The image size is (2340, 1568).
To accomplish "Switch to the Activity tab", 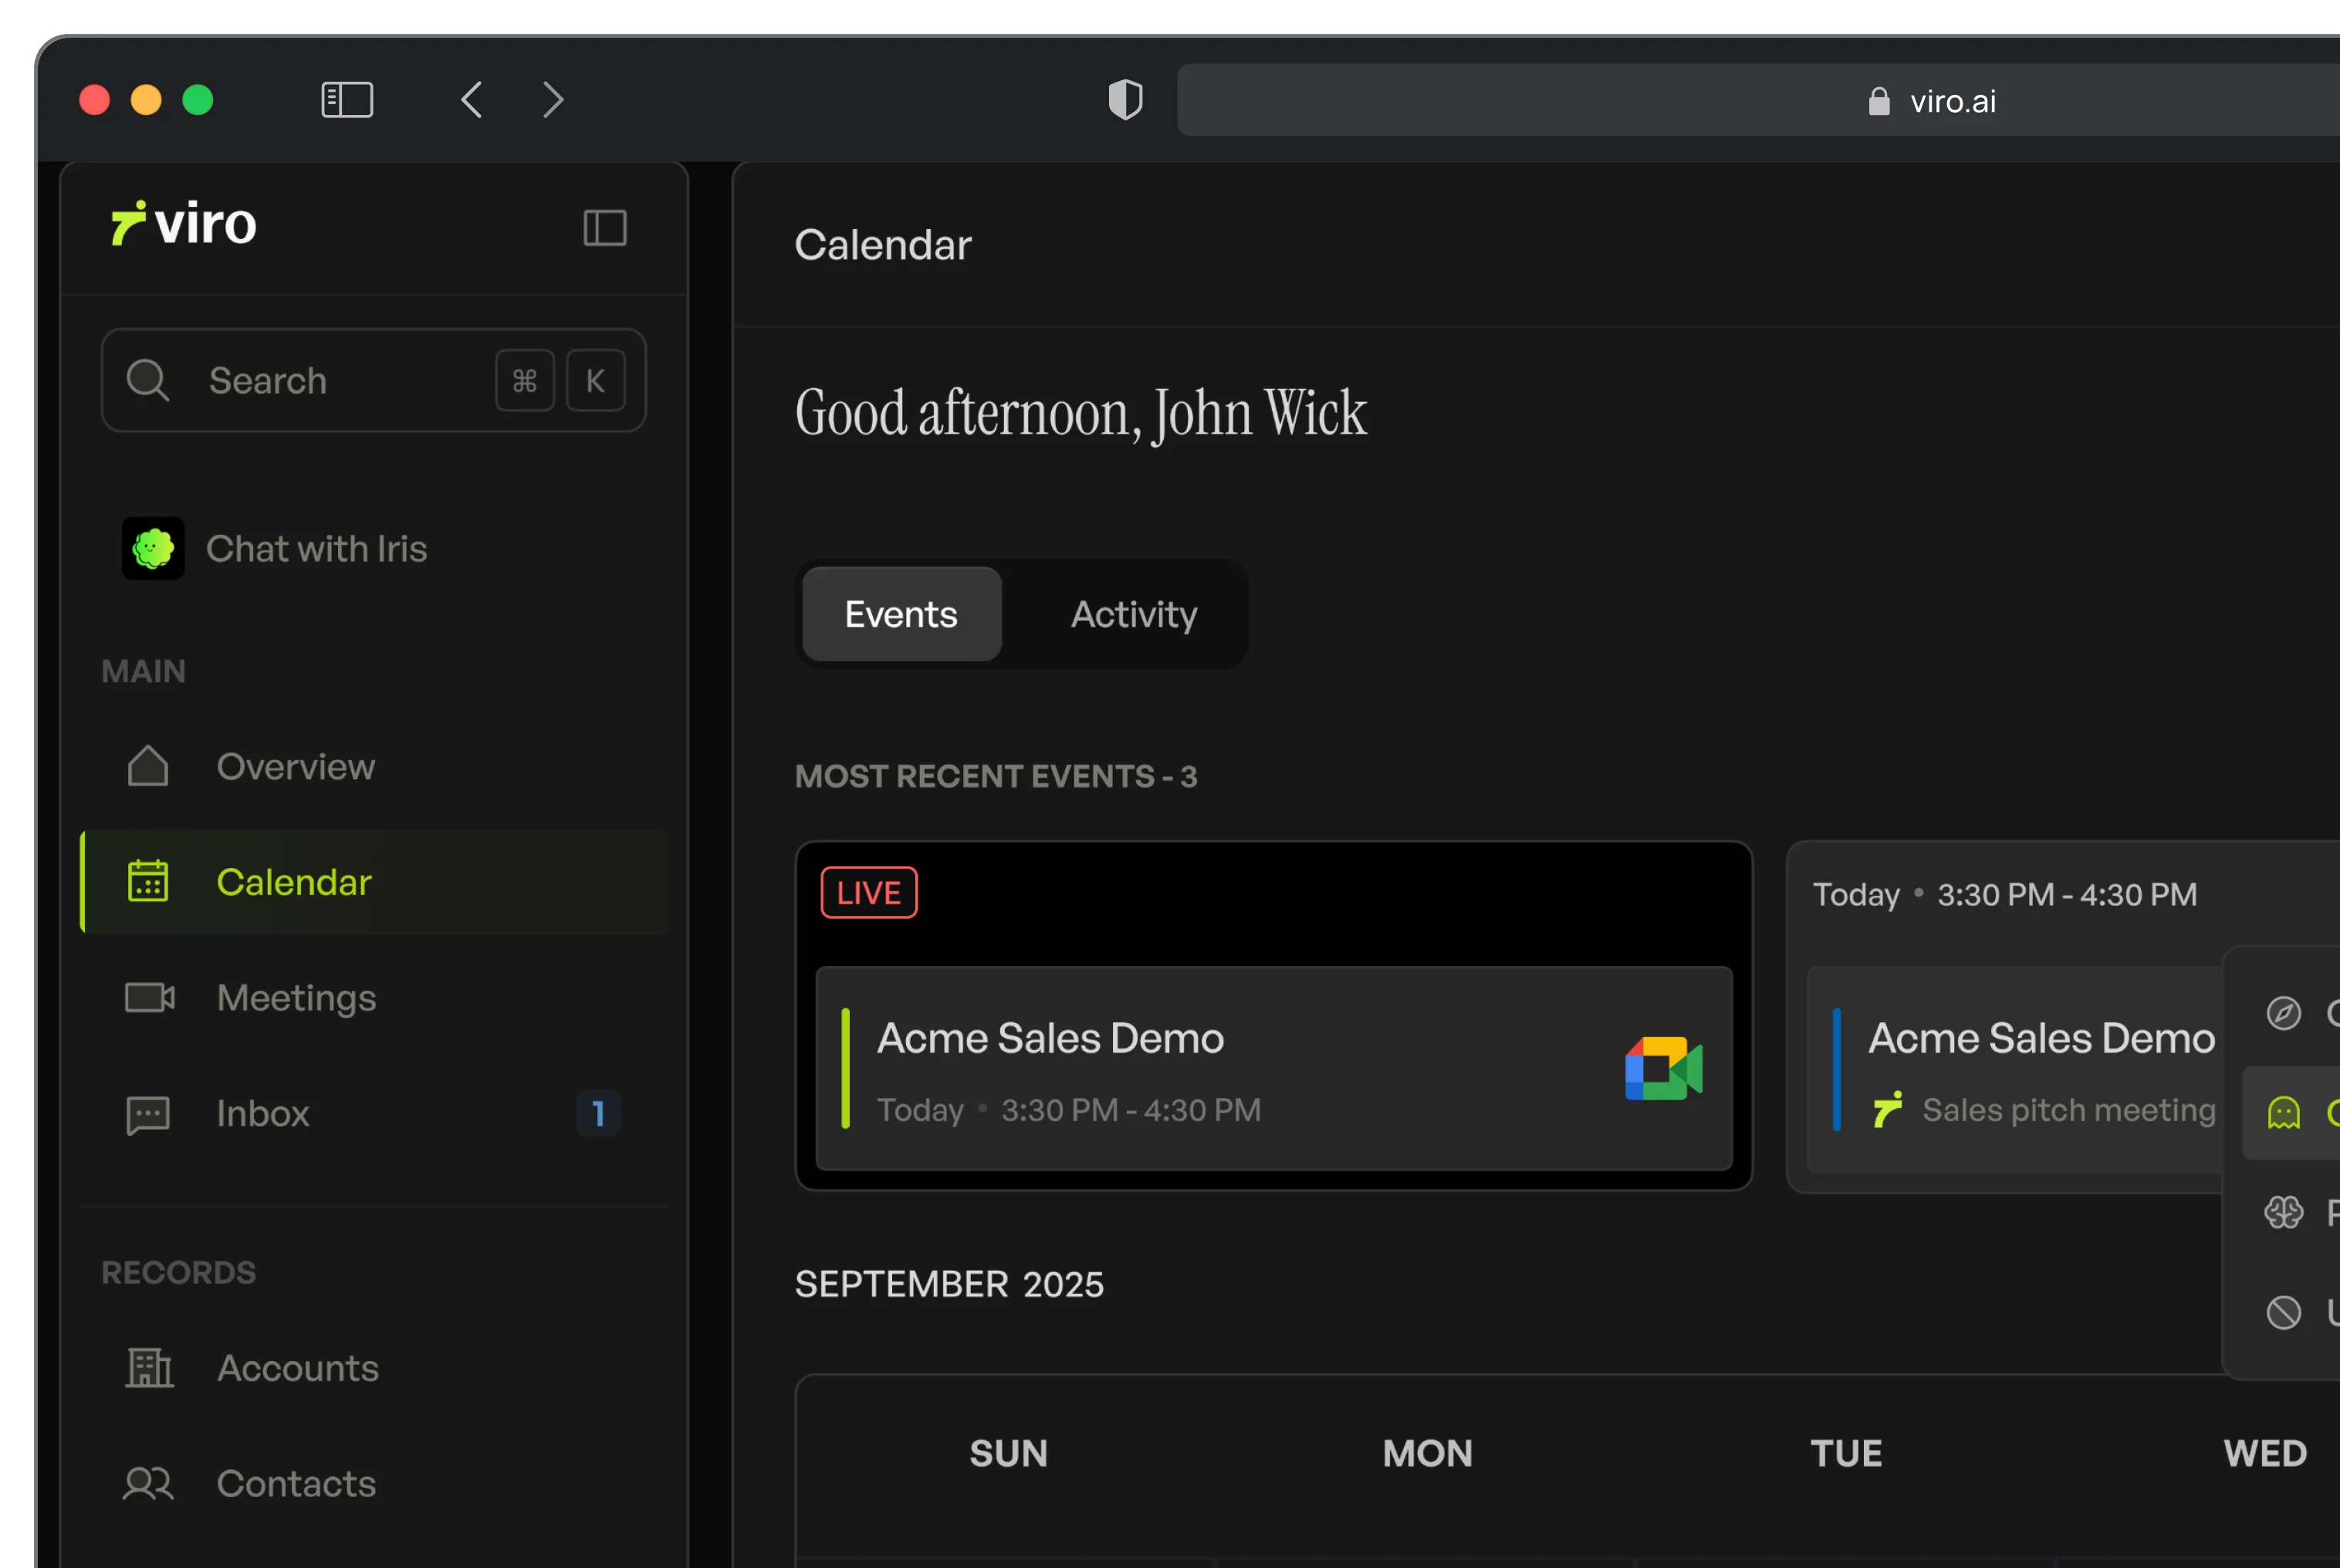I will (1134, 614).
